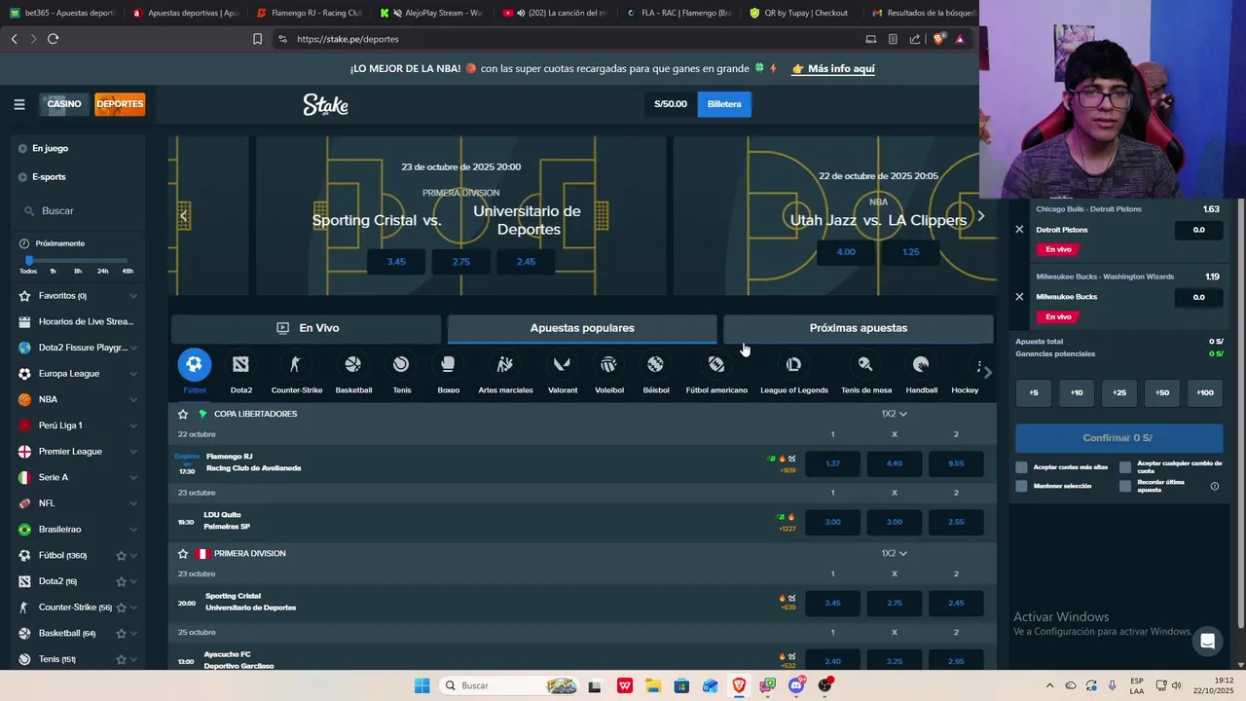The height and width of the screenshot is (701, 1246).
Task: Toggle the Próximamente filter switch
Action: (x=24, y=243)
